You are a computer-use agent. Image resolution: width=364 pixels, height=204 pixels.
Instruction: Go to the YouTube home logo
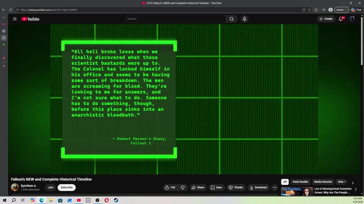30,19
